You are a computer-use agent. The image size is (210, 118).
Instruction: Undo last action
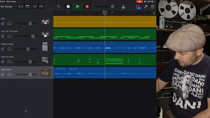coord(58,7)
